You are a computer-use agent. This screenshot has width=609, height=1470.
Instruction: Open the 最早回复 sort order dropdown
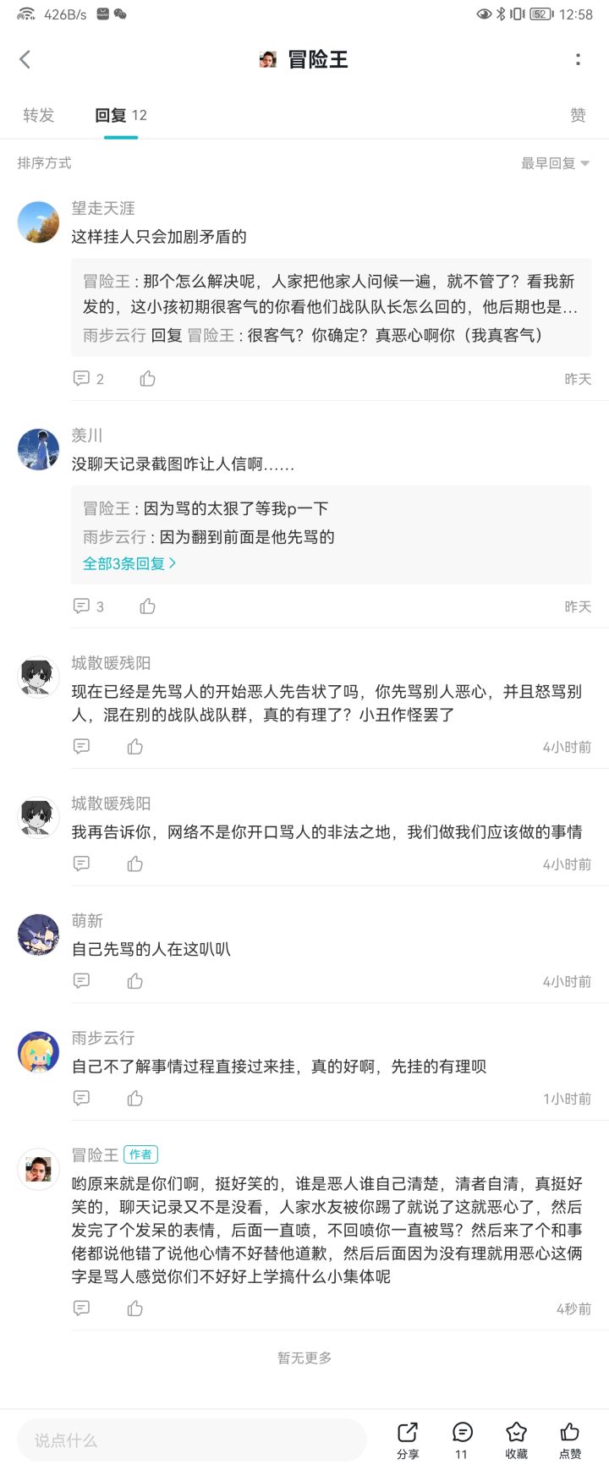pyautogui.click(x=555, y=163)
